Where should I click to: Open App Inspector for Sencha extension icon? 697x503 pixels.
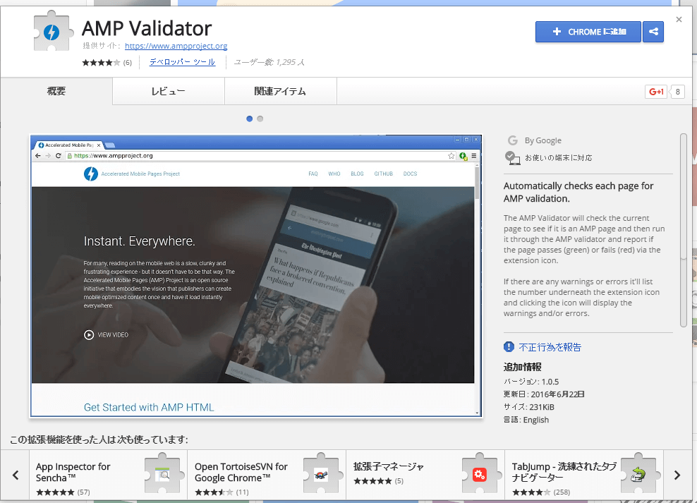pos(164,475)
